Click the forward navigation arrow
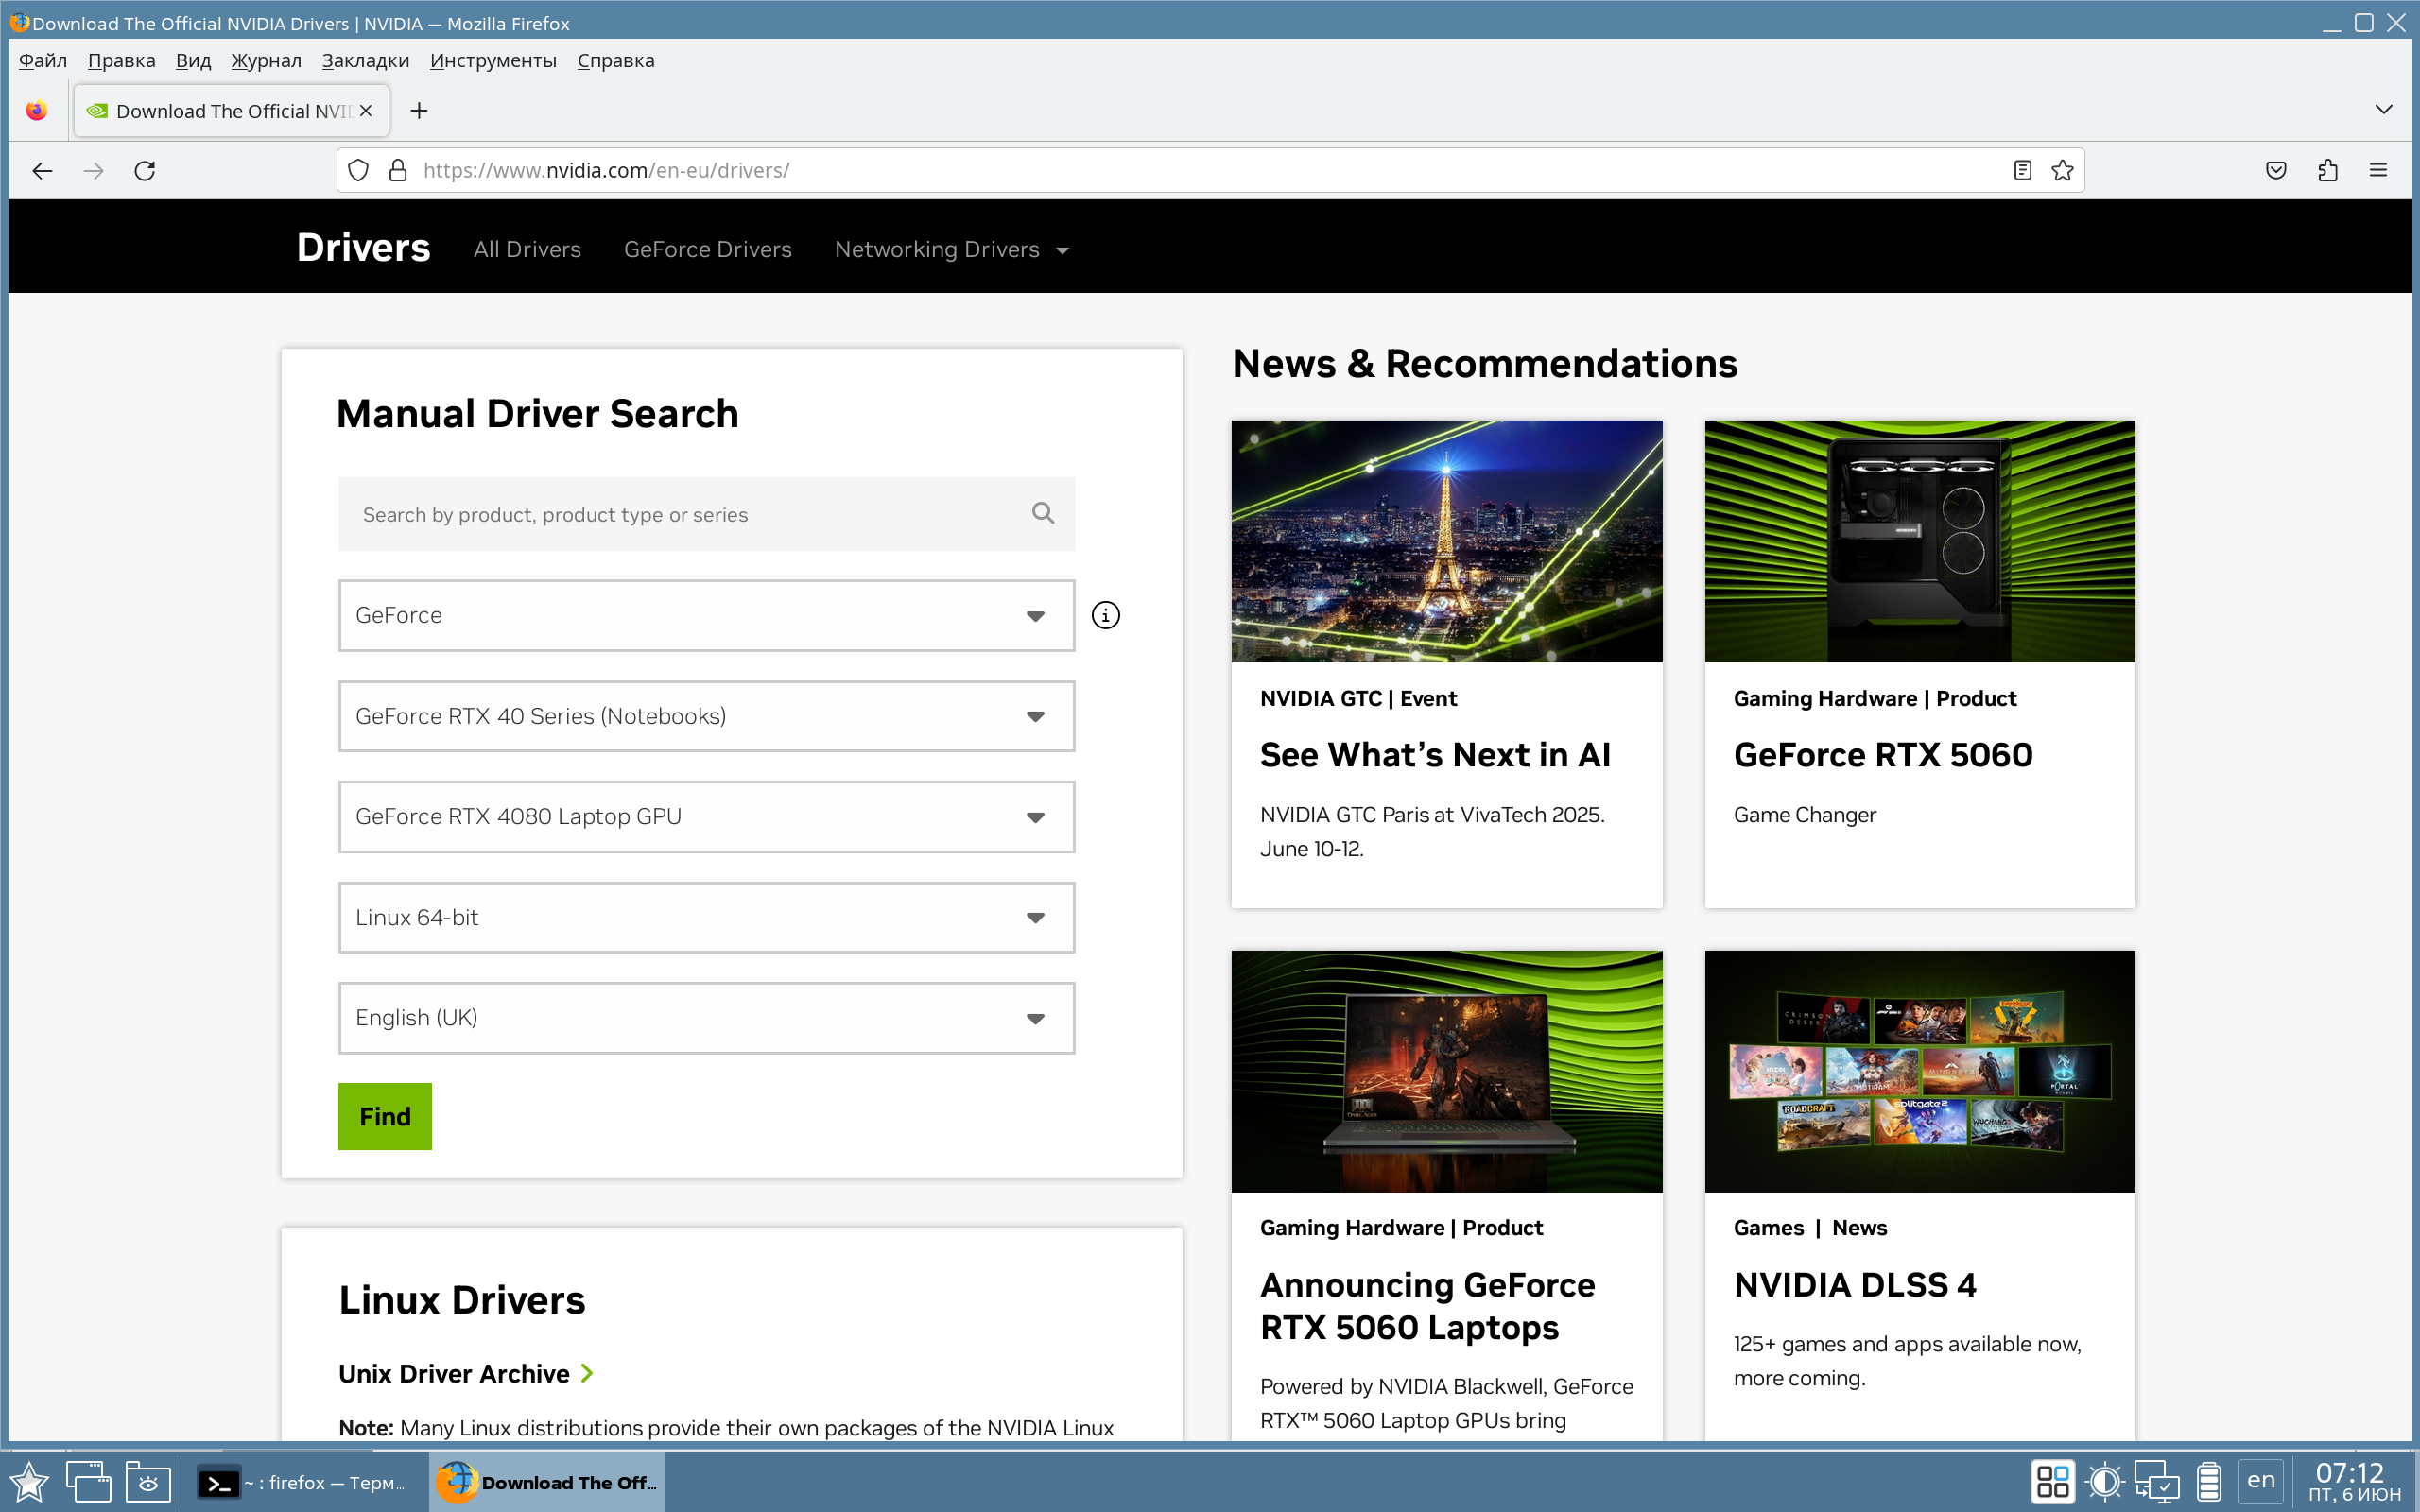Screen dimensions: 2420x1512 [94, 171]
